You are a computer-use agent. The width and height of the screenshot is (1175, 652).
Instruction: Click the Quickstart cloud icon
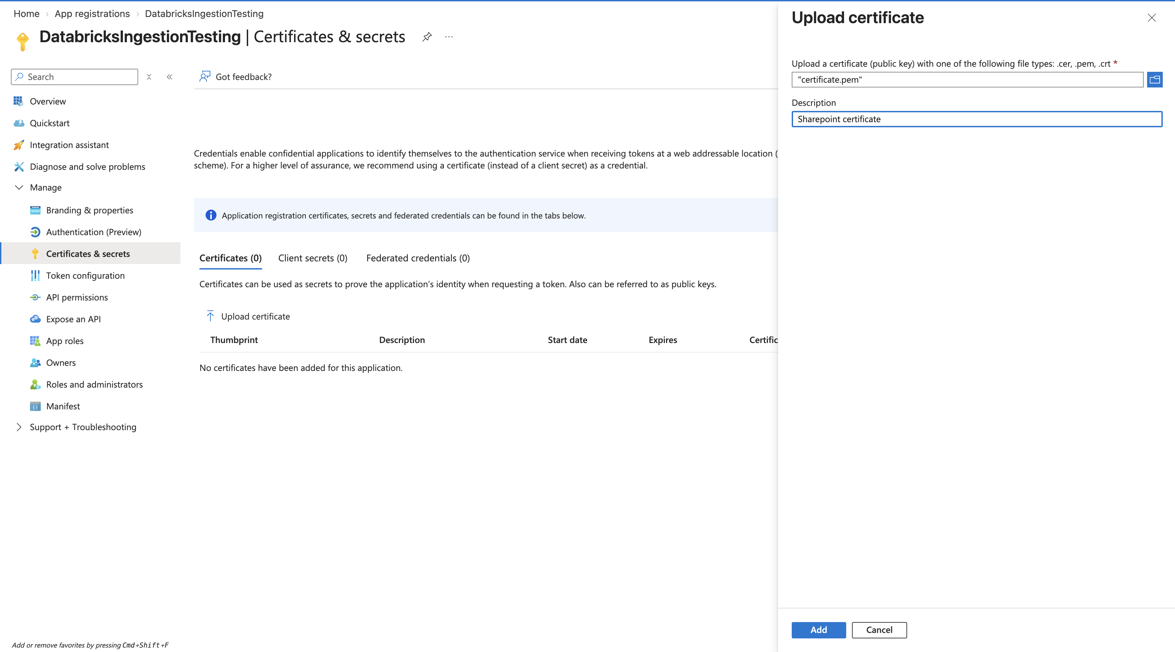[x=18, y=123]
